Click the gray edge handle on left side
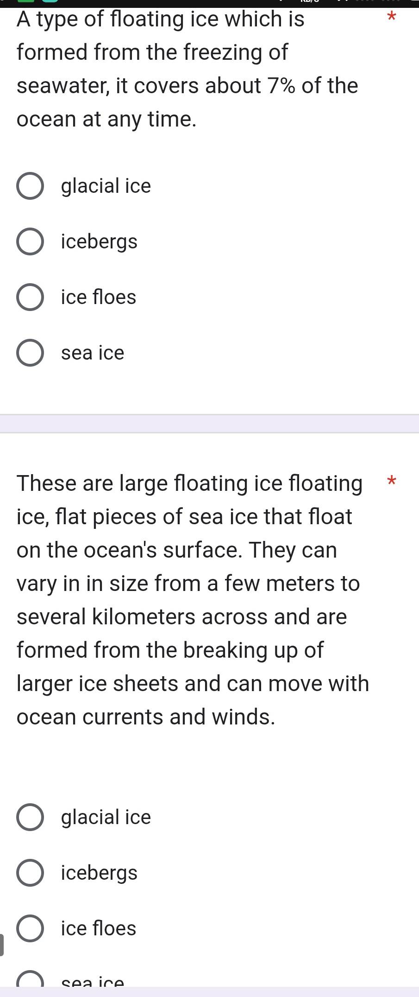The image size is (419, 997). tap(2, 945)
